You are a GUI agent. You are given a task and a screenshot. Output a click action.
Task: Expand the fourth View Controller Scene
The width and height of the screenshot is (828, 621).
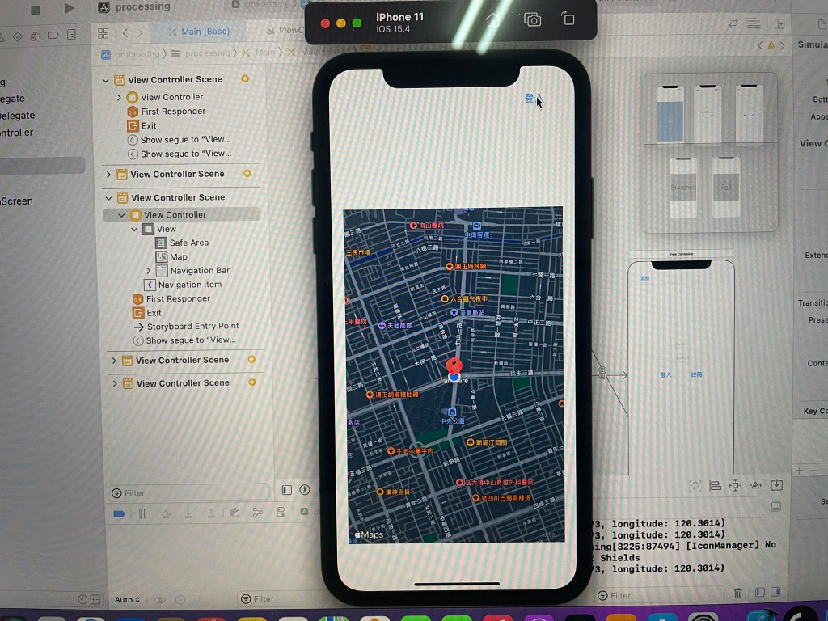point(113,360)
